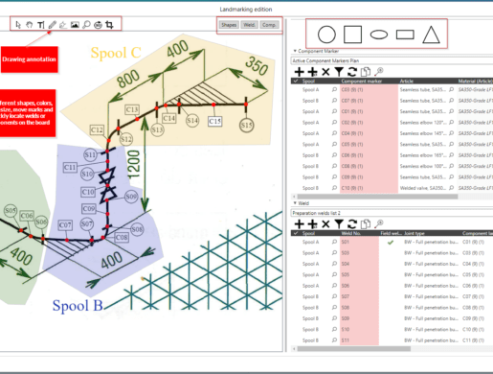The width and height of the screenshot is (493, 374).
Task: Open lookup magnifier beside weld S01
Action: pyautogui.click(x=334, y=242)
